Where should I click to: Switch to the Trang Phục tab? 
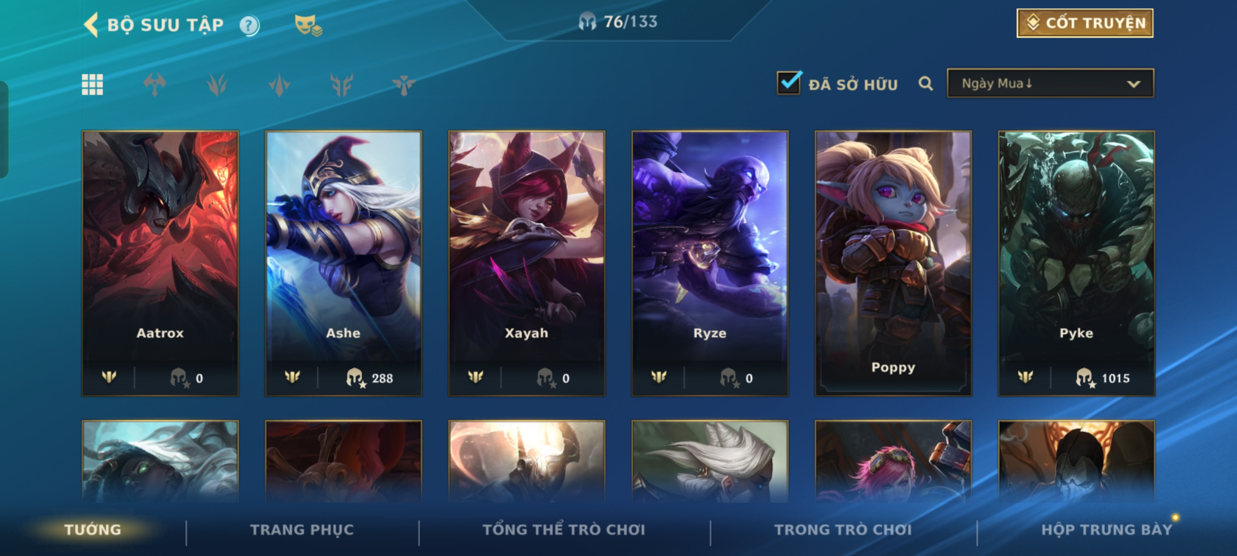click(x=302, y=530)
